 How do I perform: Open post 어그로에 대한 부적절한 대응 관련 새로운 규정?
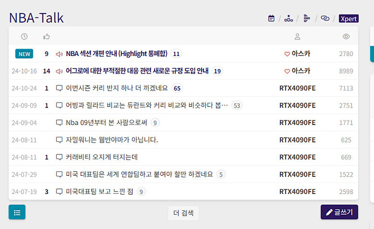(x=137, y=71)
